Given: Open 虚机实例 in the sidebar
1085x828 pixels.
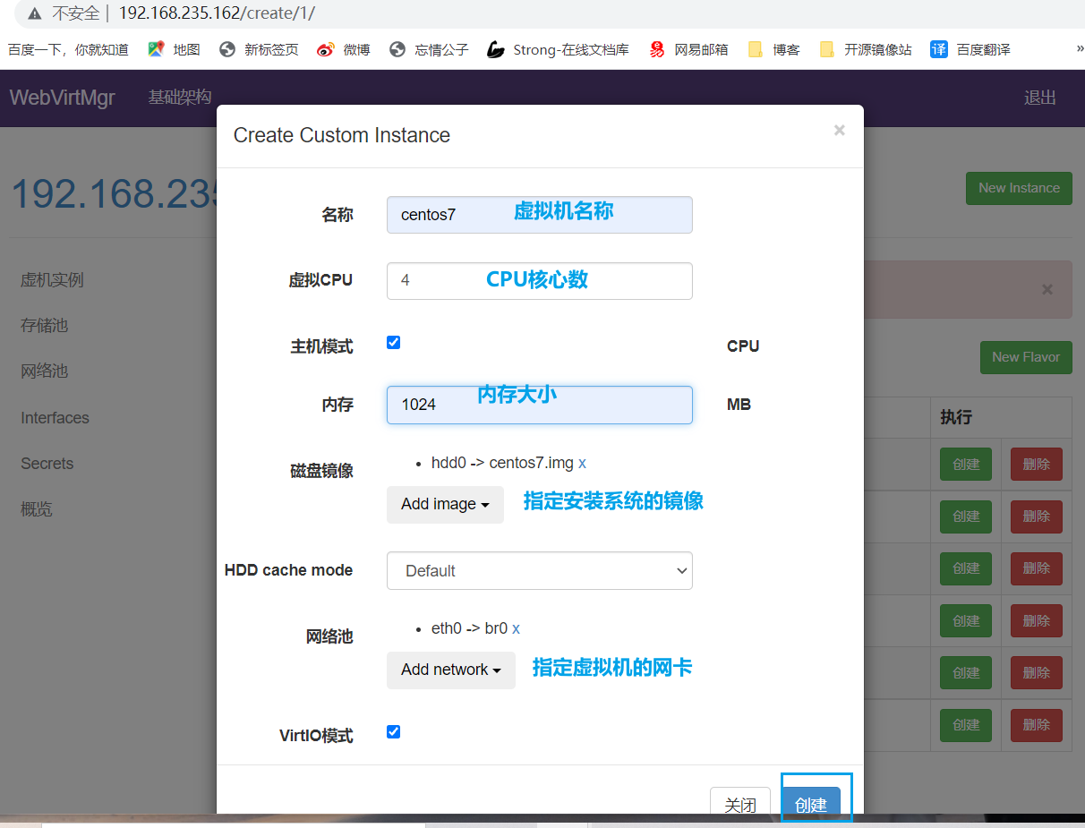Looking at the screenshot, I should point(52,280).
